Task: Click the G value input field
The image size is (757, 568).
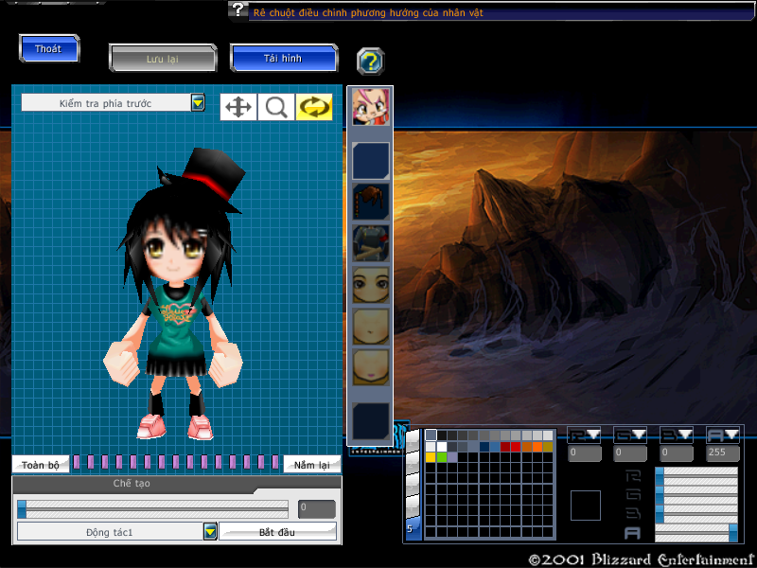Action: pos(630,453)
